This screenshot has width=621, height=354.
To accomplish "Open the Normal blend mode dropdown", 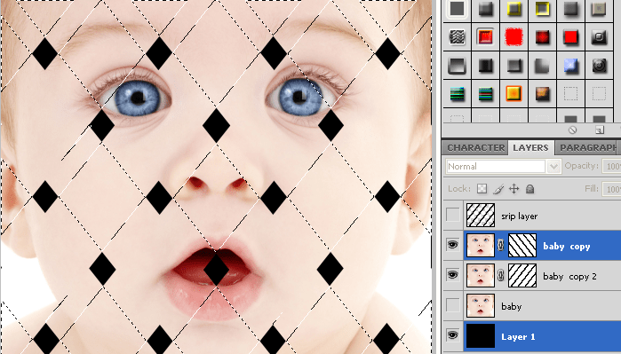I will point(504,167).
